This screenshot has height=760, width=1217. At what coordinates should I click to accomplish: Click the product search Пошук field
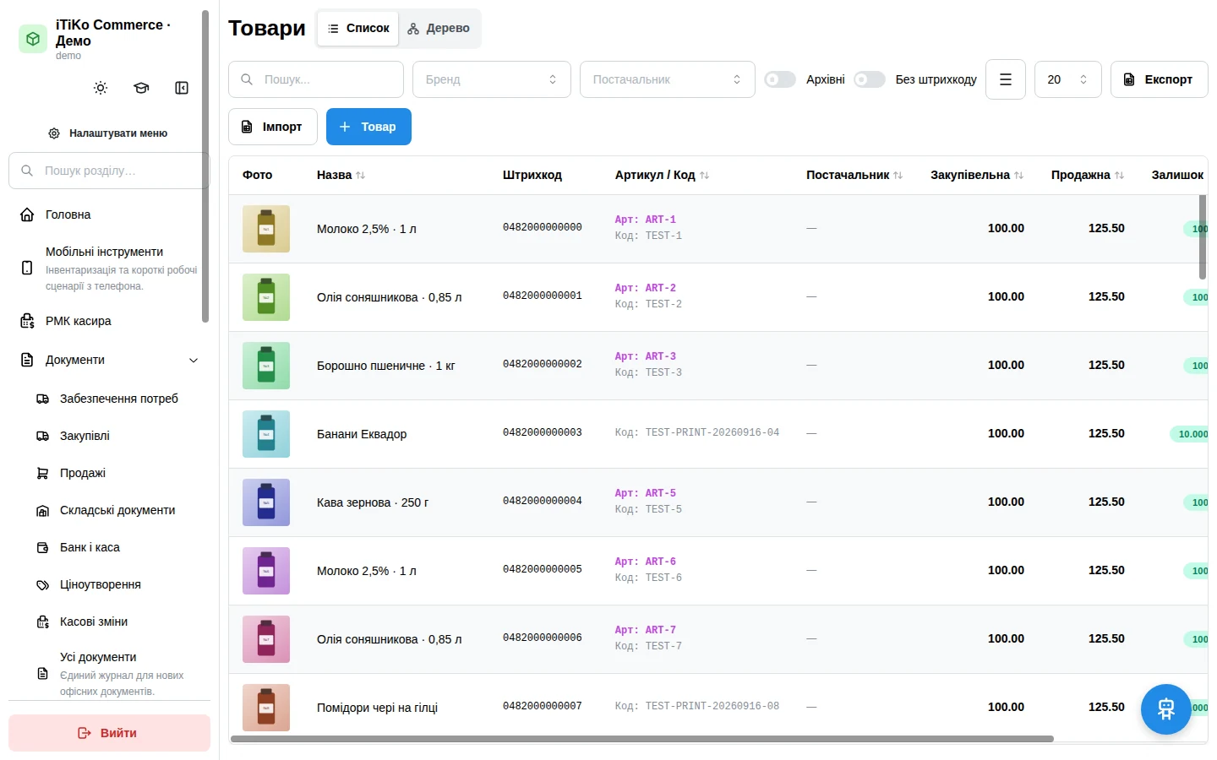(x=316, y=79)
